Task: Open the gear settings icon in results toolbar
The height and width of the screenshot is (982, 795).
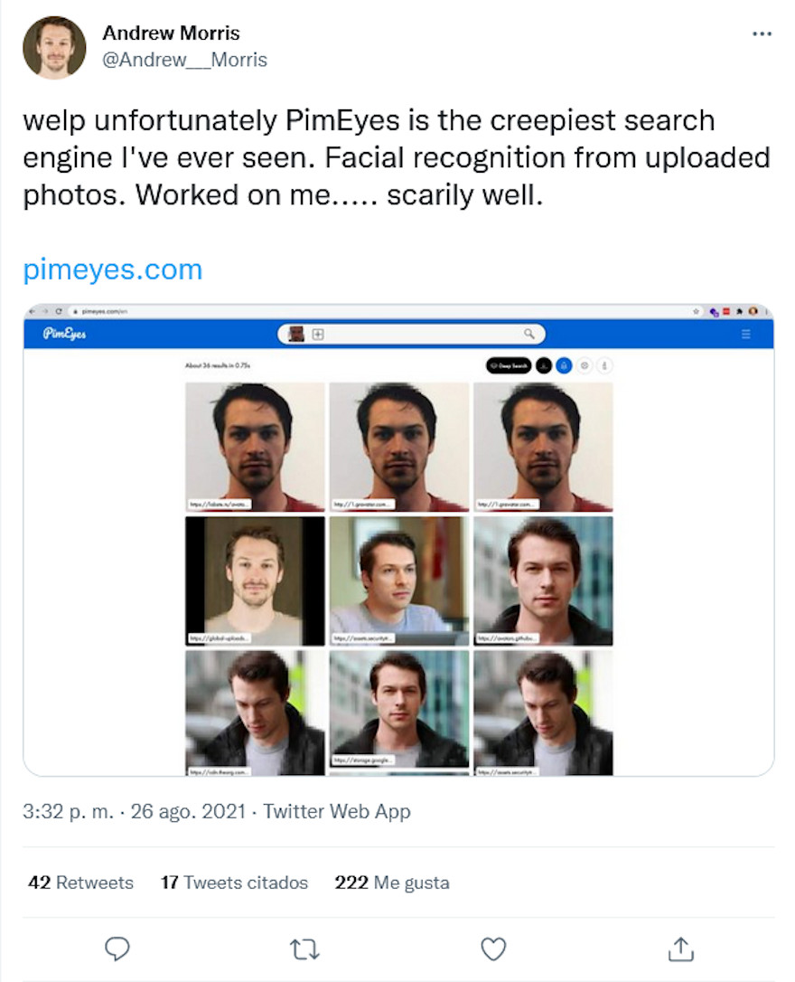Action: [x=585, y=365]
